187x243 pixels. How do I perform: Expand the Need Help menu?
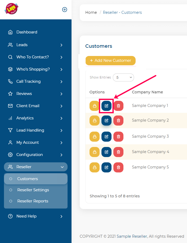point(36,216)
